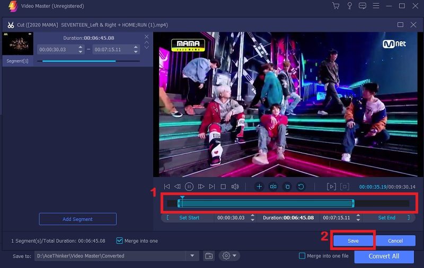Click the current time 00:00:35.19 readout
The height and width of the screenshot is (268, 424).
click(373, 187)
